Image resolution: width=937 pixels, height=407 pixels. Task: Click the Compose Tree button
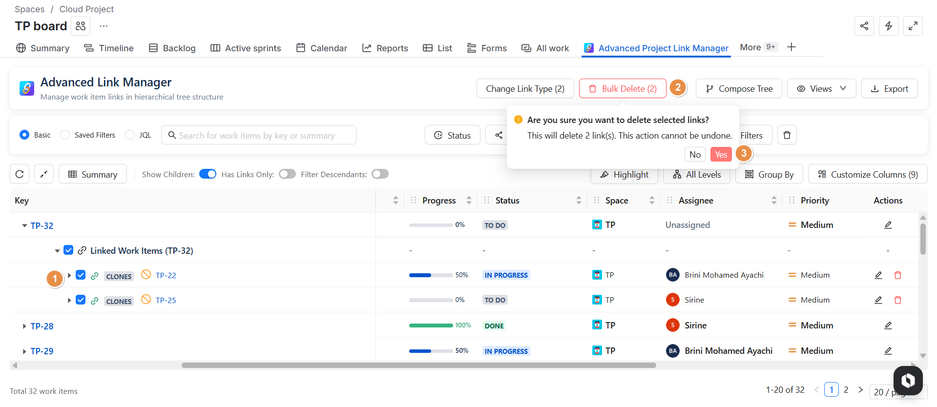point(739,88)
